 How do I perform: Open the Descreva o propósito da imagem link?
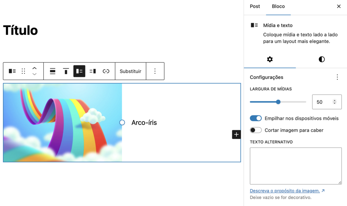click(285, 190)
